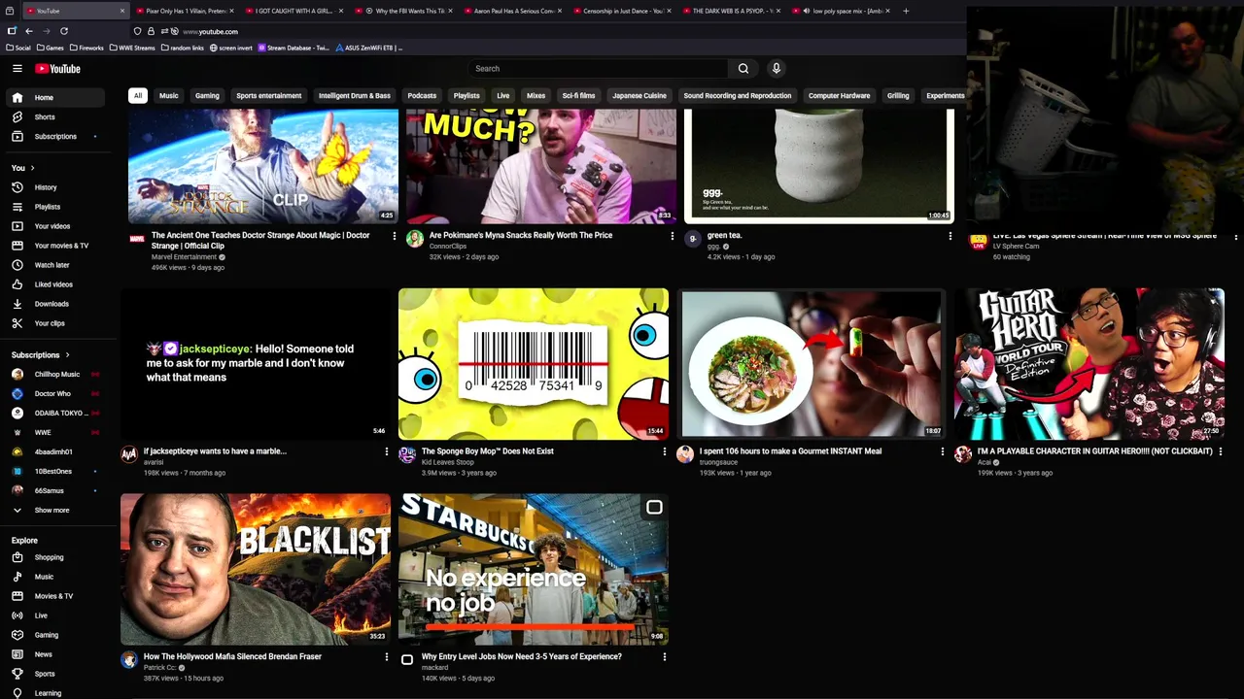
Task: Play the Guitar Hero World Tour video thumbnail
Action: (x=1089, y=364)
